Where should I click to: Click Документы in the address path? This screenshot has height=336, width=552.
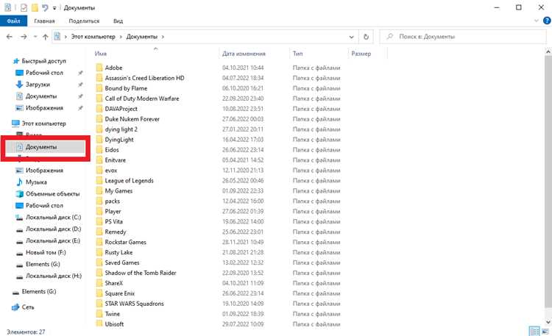pyautogui.click(x=142, y=37)
